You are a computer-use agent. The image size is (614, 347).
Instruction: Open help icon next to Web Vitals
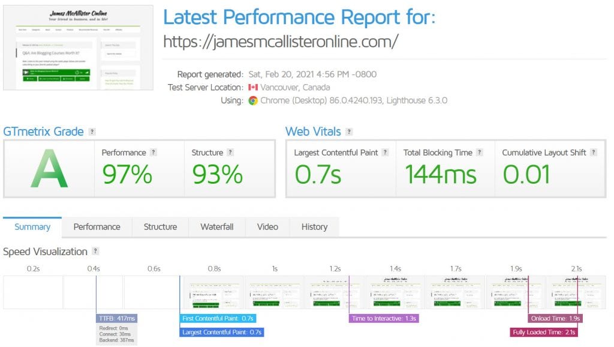point(349,131)
